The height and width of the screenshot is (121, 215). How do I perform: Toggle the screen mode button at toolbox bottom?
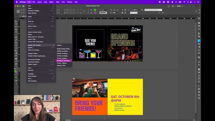[16, 84]
